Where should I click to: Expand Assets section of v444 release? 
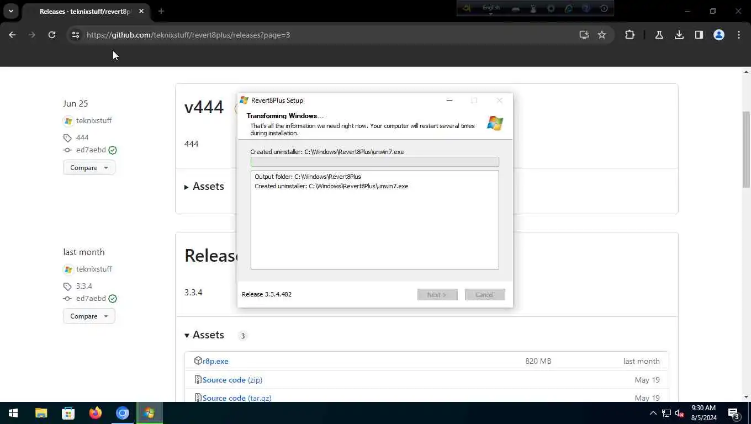(204, 187)
